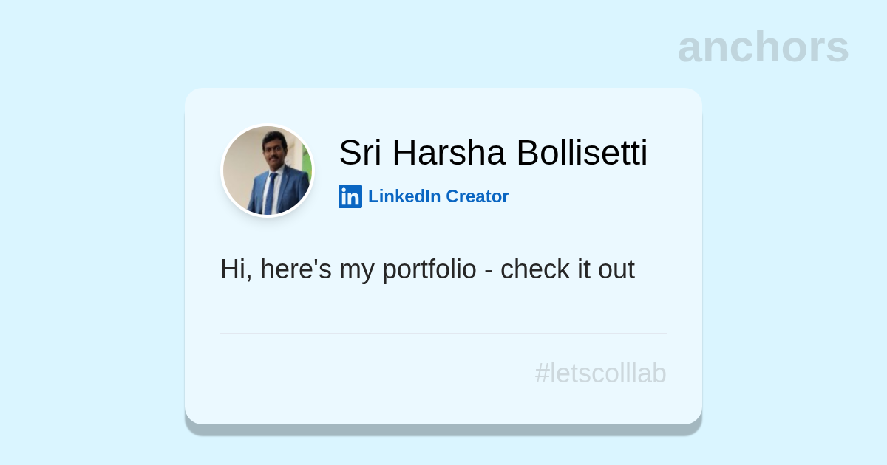Click the middle name "Harsha"

click(449, 154)
